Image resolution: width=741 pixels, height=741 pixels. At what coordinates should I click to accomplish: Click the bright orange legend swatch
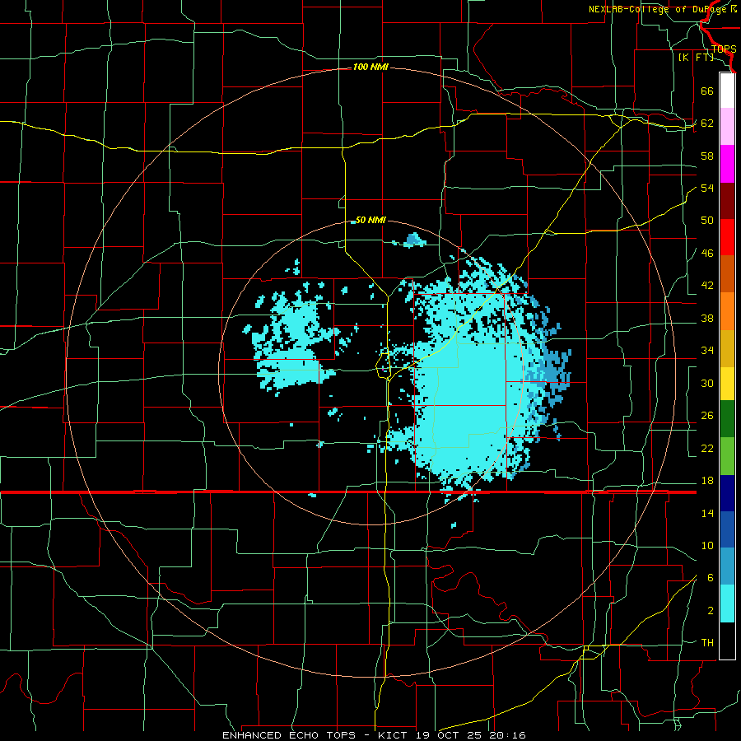(x=727, y=311)
